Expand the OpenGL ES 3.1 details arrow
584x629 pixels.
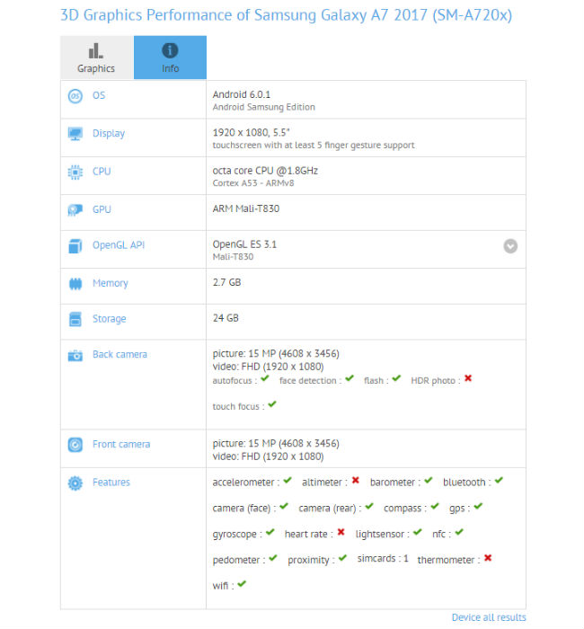click(510, 245)
